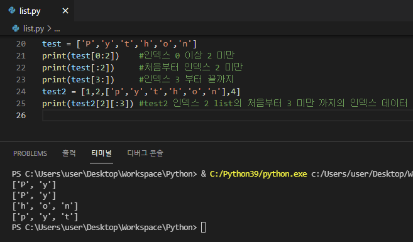Click the first ['P', 'y'] terminal output
413x242 pixels.
pyautogui.click(x=34, y=185)
